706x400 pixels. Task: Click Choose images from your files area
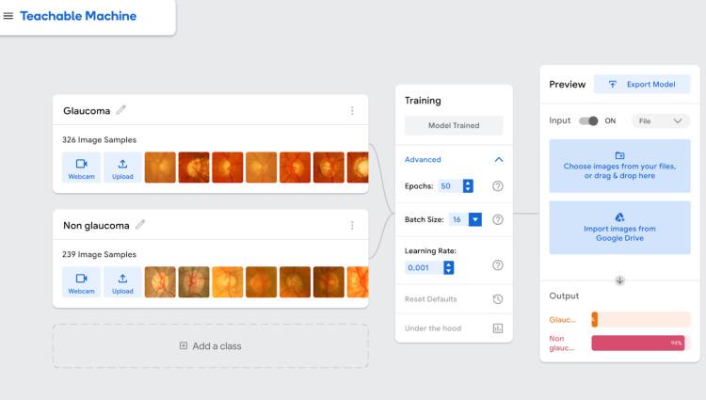pyautogui.click(x=619, y=166)
